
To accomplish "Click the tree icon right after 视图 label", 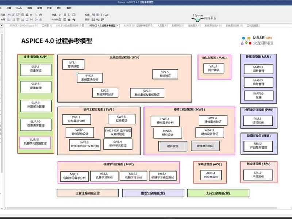I will click(93, 15).
